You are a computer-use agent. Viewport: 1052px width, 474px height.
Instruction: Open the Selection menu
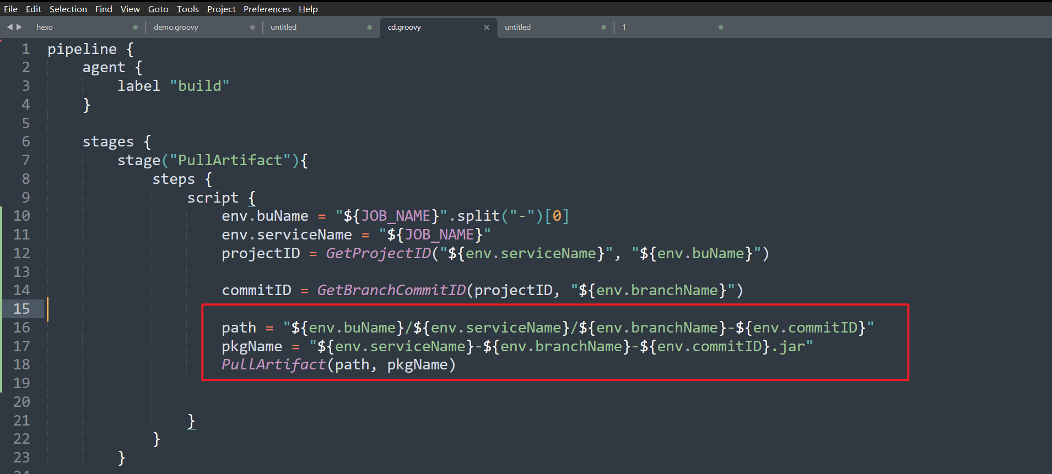coord(68,9)
